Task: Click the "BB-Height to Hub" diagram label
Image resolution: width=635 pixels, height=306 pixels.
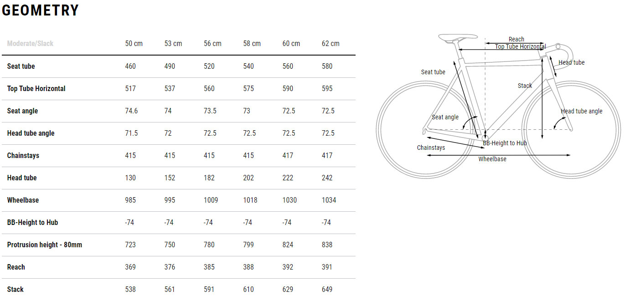Action: 505,143
